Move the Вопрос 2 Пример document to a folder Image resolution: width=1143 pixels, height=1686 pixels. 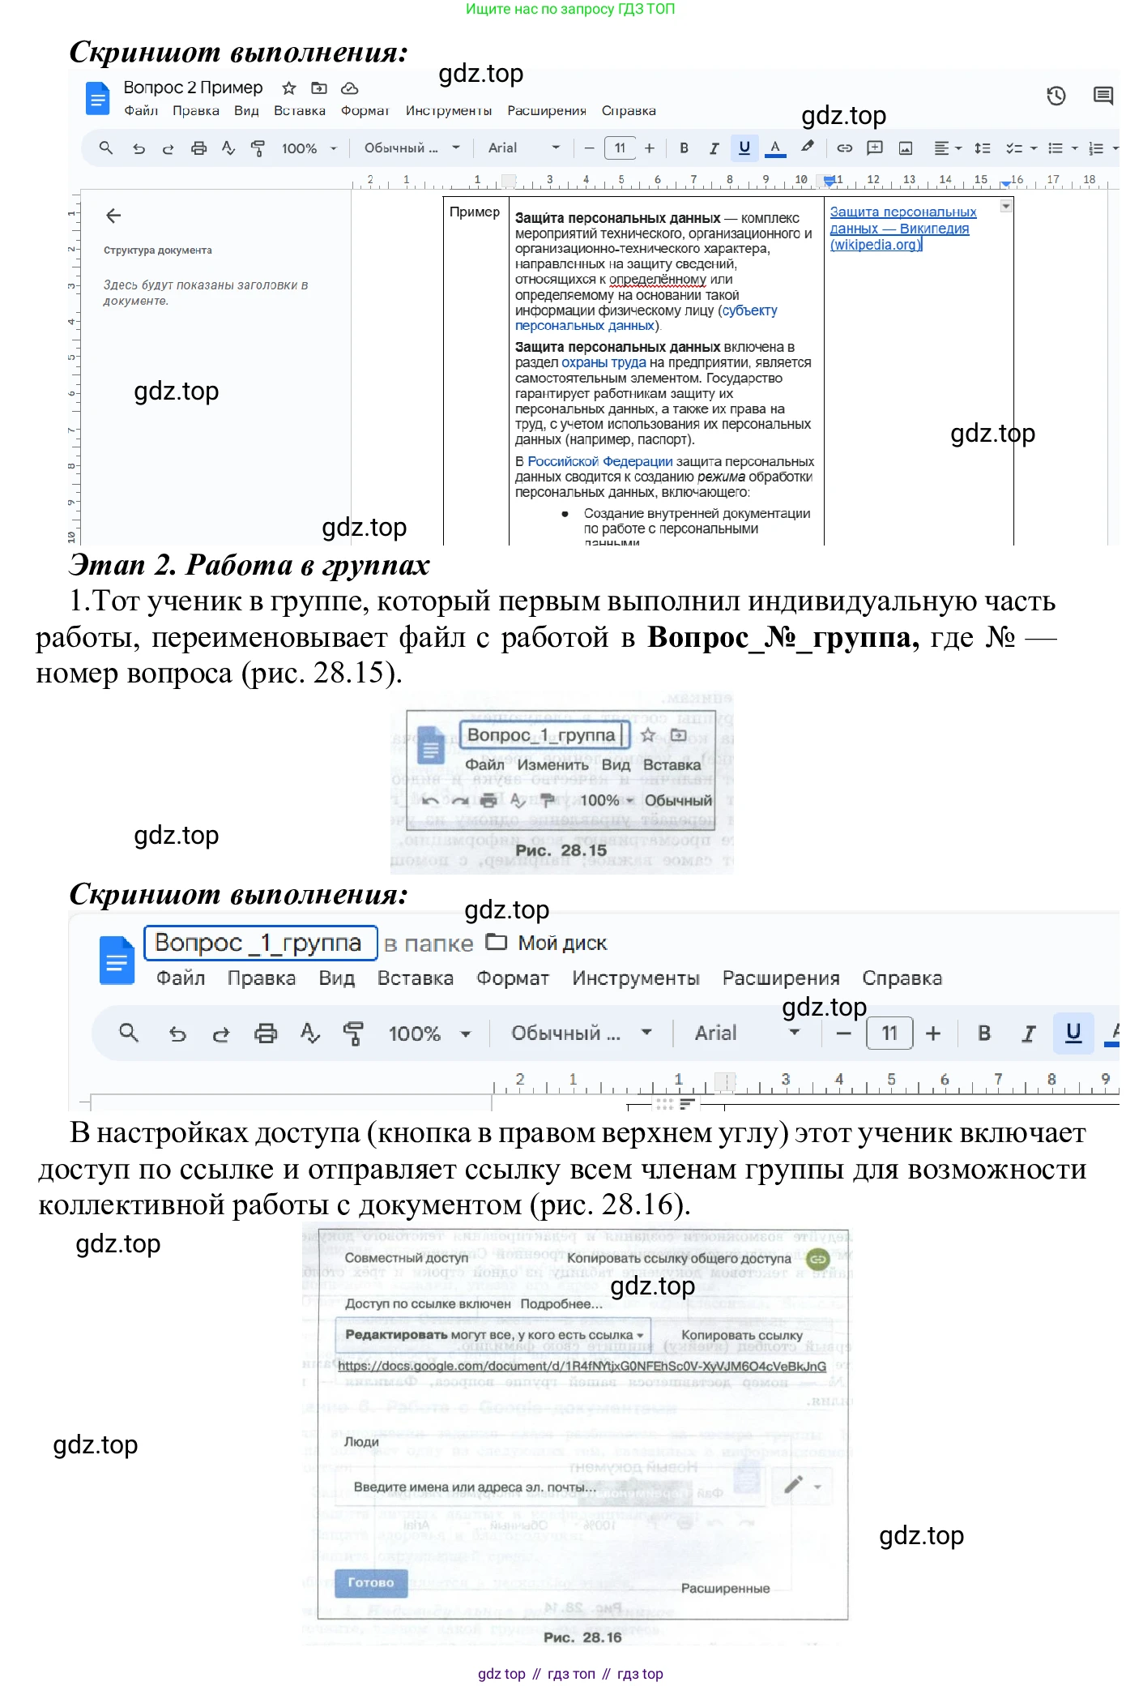(319, 88)
